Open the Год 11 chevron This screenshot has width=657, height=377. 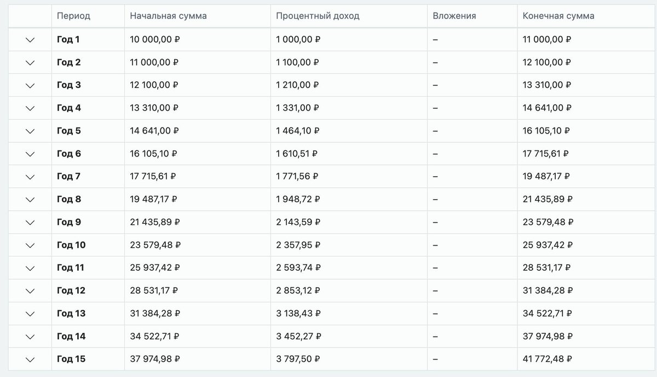pos(30,268)
